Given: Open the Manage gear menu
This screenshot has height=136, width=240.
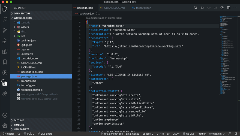Looking at the screenshot, I should pyautogui.click(x=5, y=126).
